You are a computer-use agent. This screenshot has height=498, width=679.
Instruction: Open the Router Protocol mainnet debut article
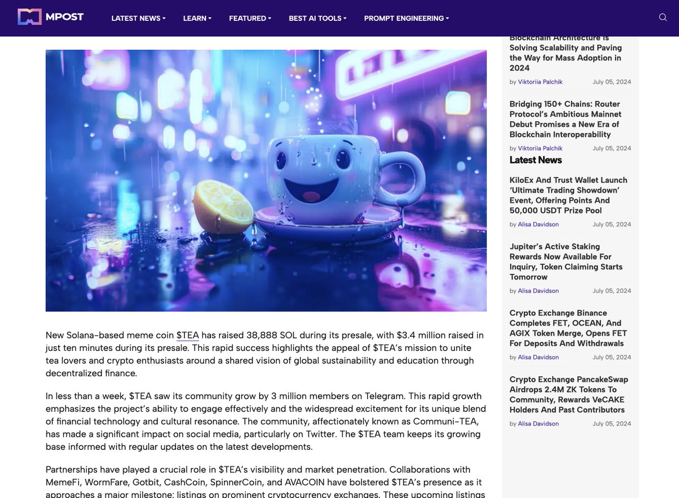pos(566,119)
